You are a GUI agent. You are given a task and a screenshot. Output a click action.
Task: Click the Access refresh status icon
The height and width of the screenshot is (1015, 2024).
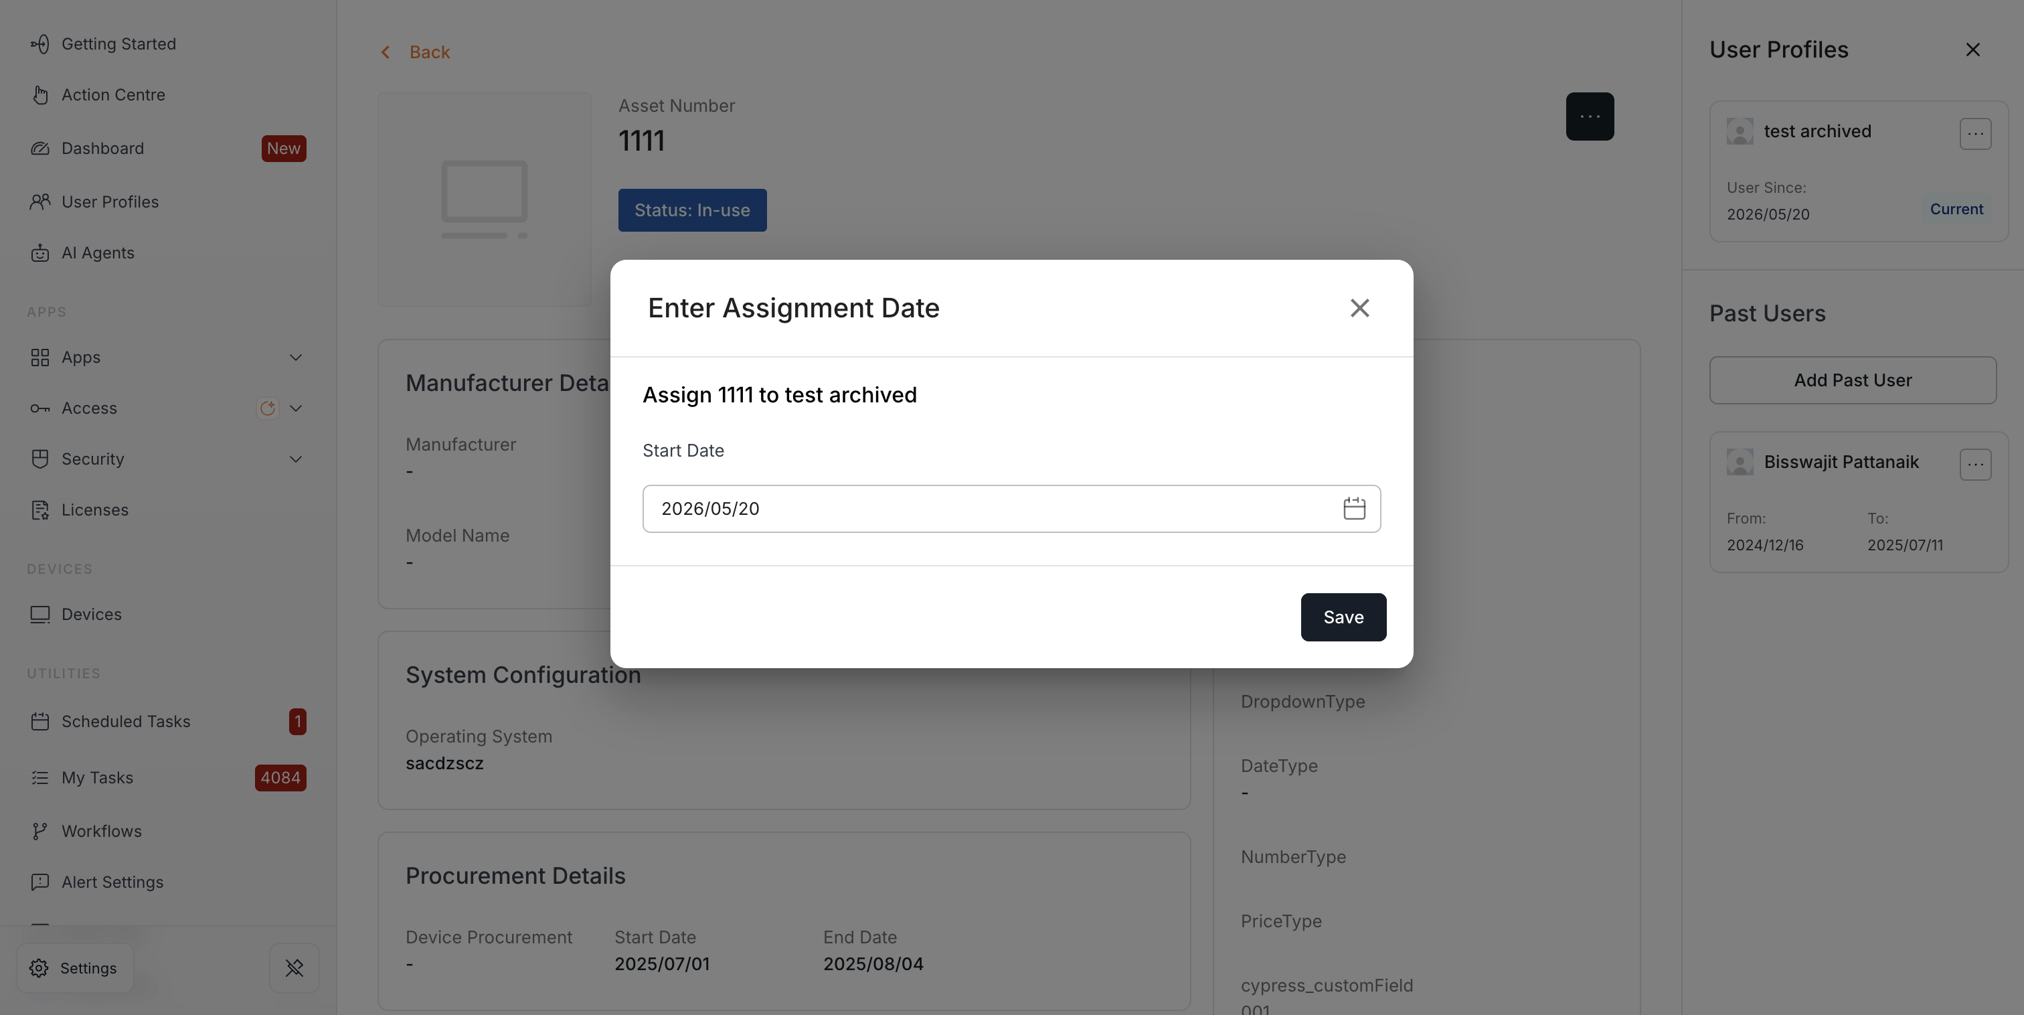click(x=268, y=409)
